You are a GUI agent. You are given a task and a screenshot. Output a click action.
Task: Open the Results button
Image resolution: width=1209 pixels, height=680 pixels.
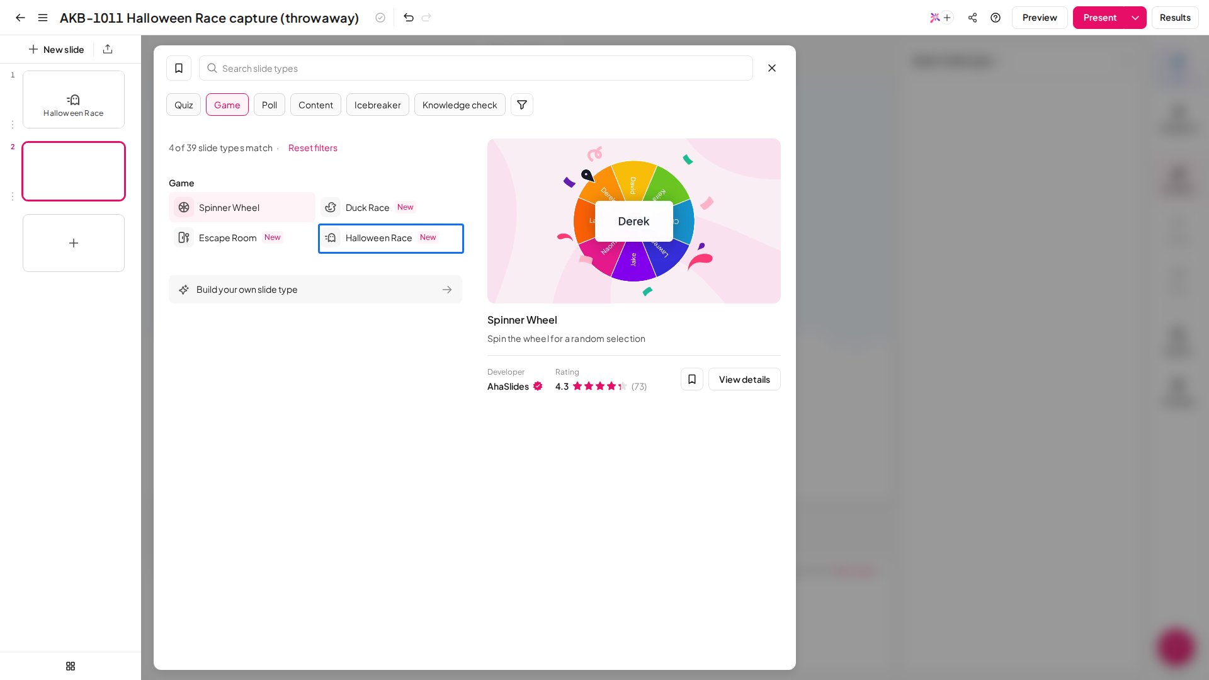tap(1175, 18)
